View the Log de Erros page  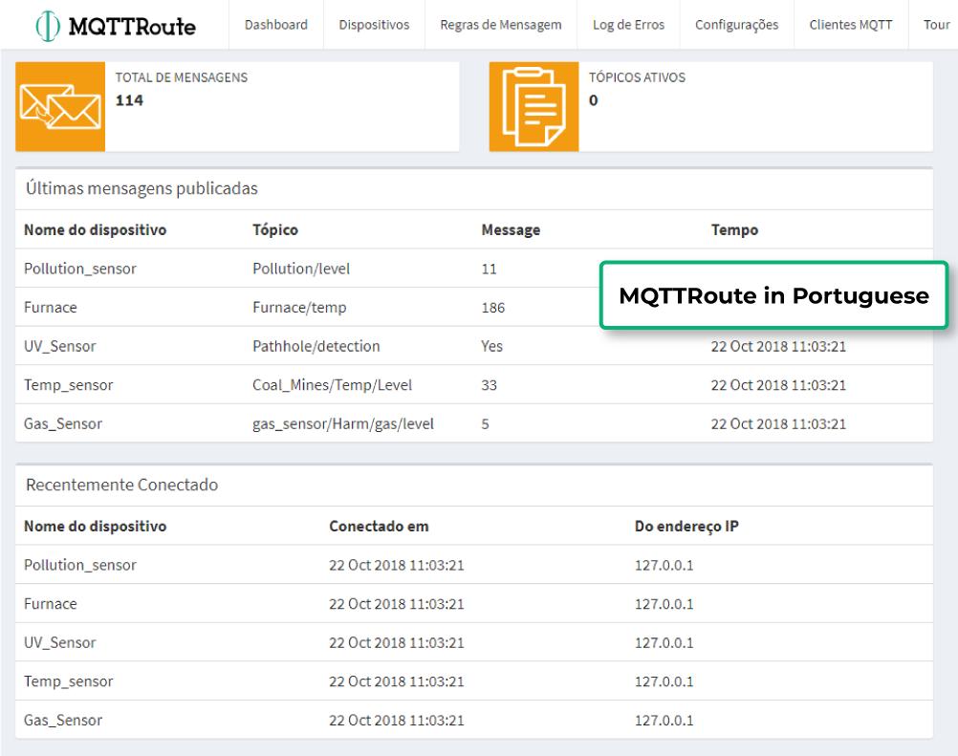coord(628,25)
